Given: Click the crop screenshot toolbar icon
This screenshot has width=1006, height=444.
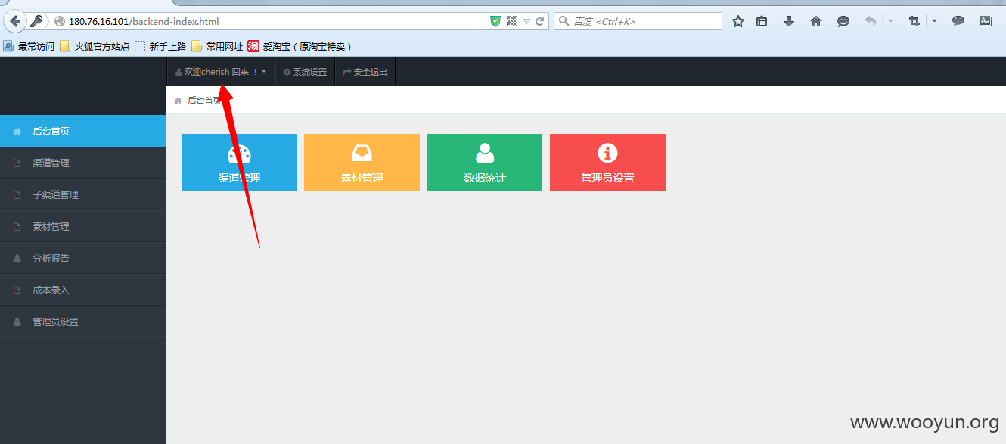Looking at the screenshot, I should click(x=914, y=21).
